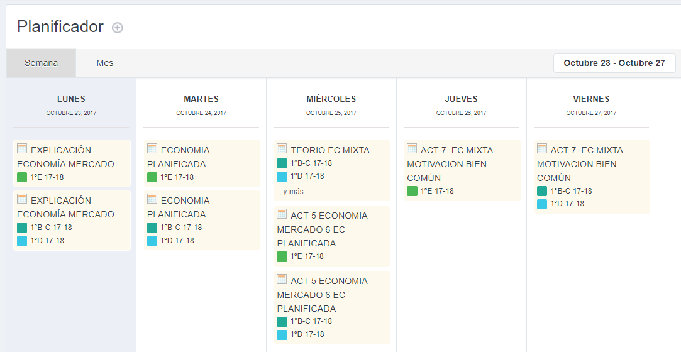
Task: Switch to the Mes tab
Action: pos(104,63)
